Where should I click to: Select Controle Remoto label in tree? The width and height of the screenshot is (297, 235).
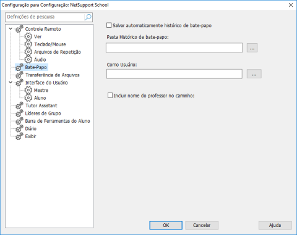point(43,29)
